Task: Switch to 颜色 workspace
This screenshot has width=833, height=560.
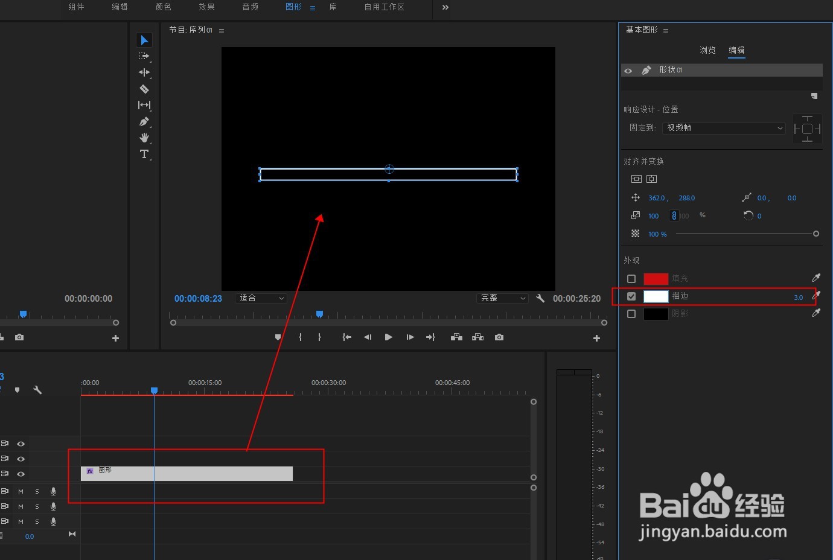Action: pos(163,7)
